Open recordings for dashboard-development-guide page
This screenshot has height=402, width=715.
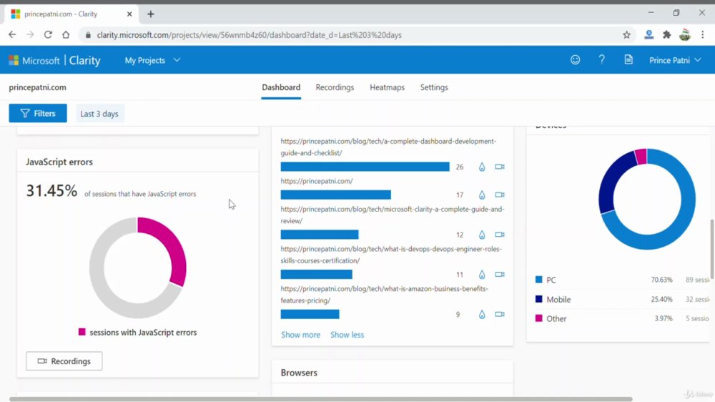coord(500,167)
